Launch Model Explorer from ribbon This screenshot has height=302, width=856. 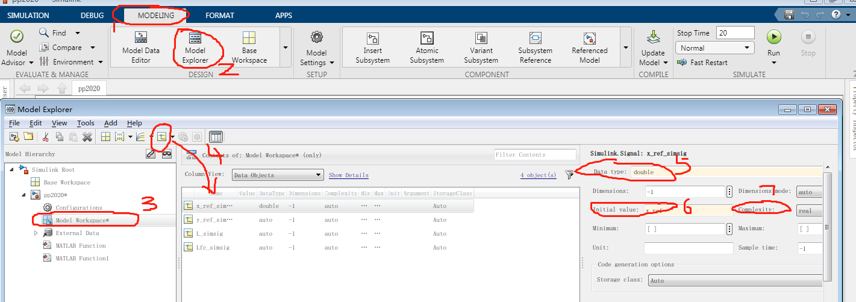pyautogui.click(x=196, y=47)
